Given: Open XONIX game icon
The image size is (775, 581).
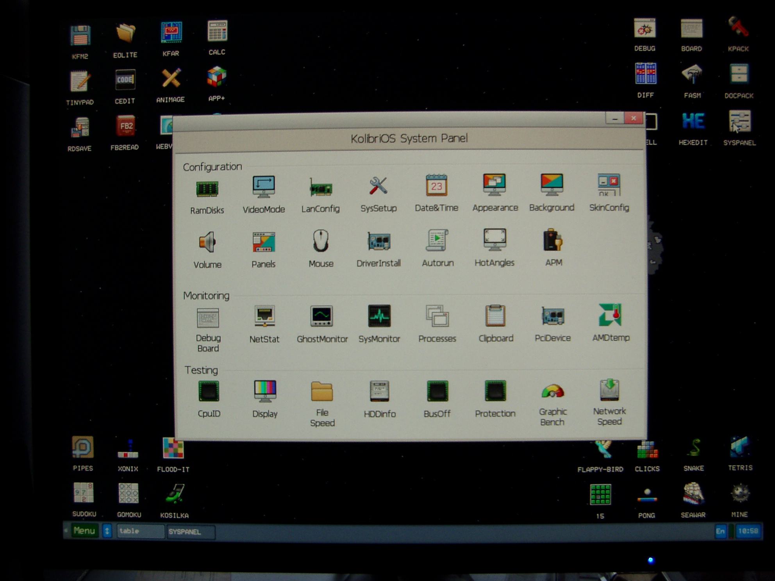Looking at the screenshot, I should [128, 449].
